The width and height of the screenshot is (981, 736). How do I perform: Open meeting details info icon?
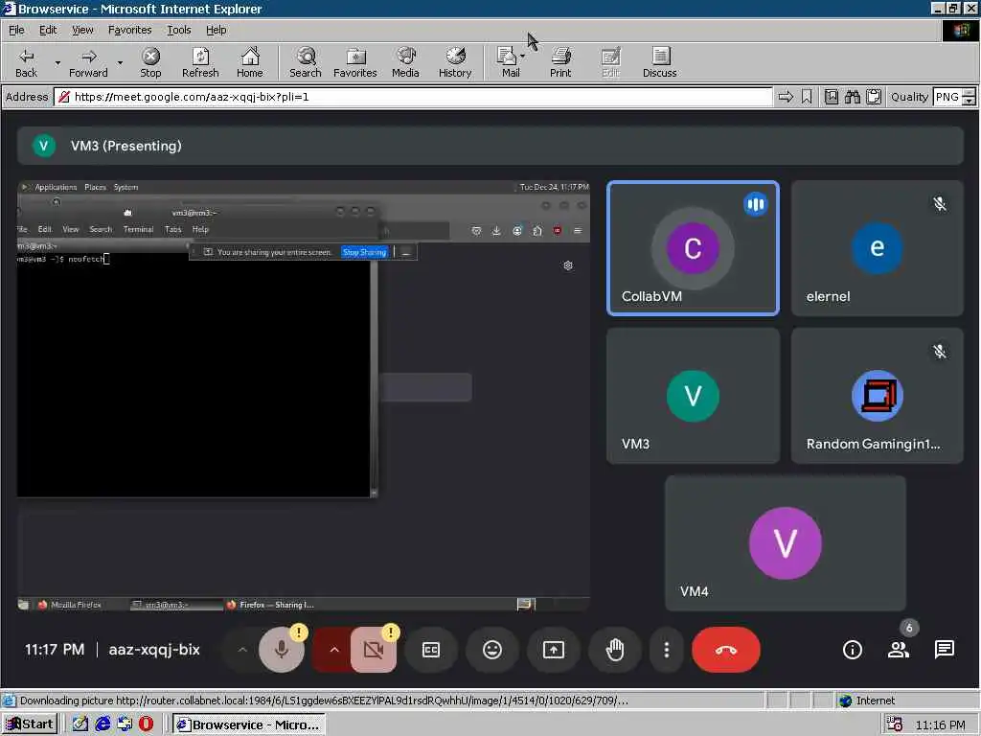(852, 650)
